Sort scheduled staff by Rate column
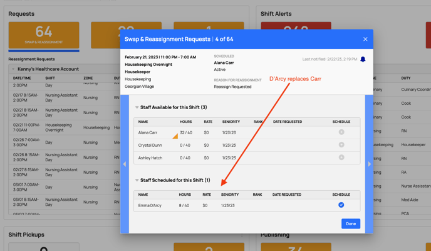Screen dimensions: 431x251 pos(207,195)
